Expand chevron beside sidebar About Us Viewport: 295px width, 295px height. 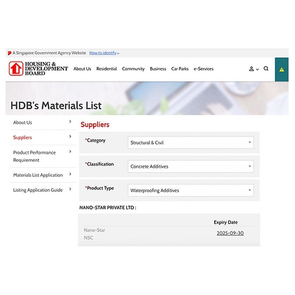click(70, 122)
